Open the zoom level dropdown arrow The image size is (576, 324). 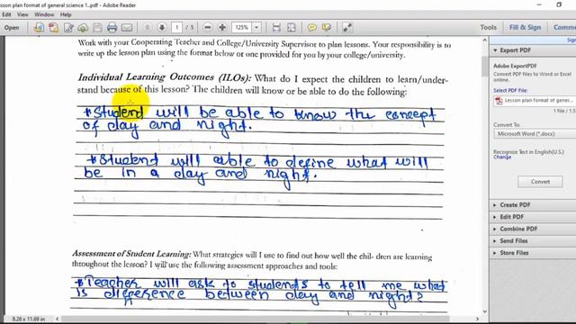click(x=256, y=28)
